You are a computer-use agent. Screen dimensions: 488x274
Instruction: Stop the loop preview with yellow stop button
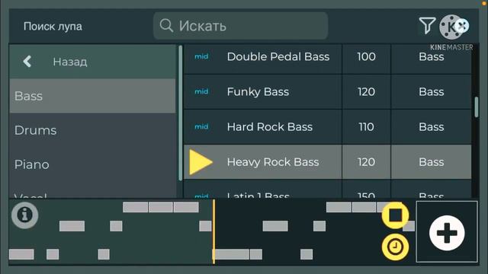395,215
